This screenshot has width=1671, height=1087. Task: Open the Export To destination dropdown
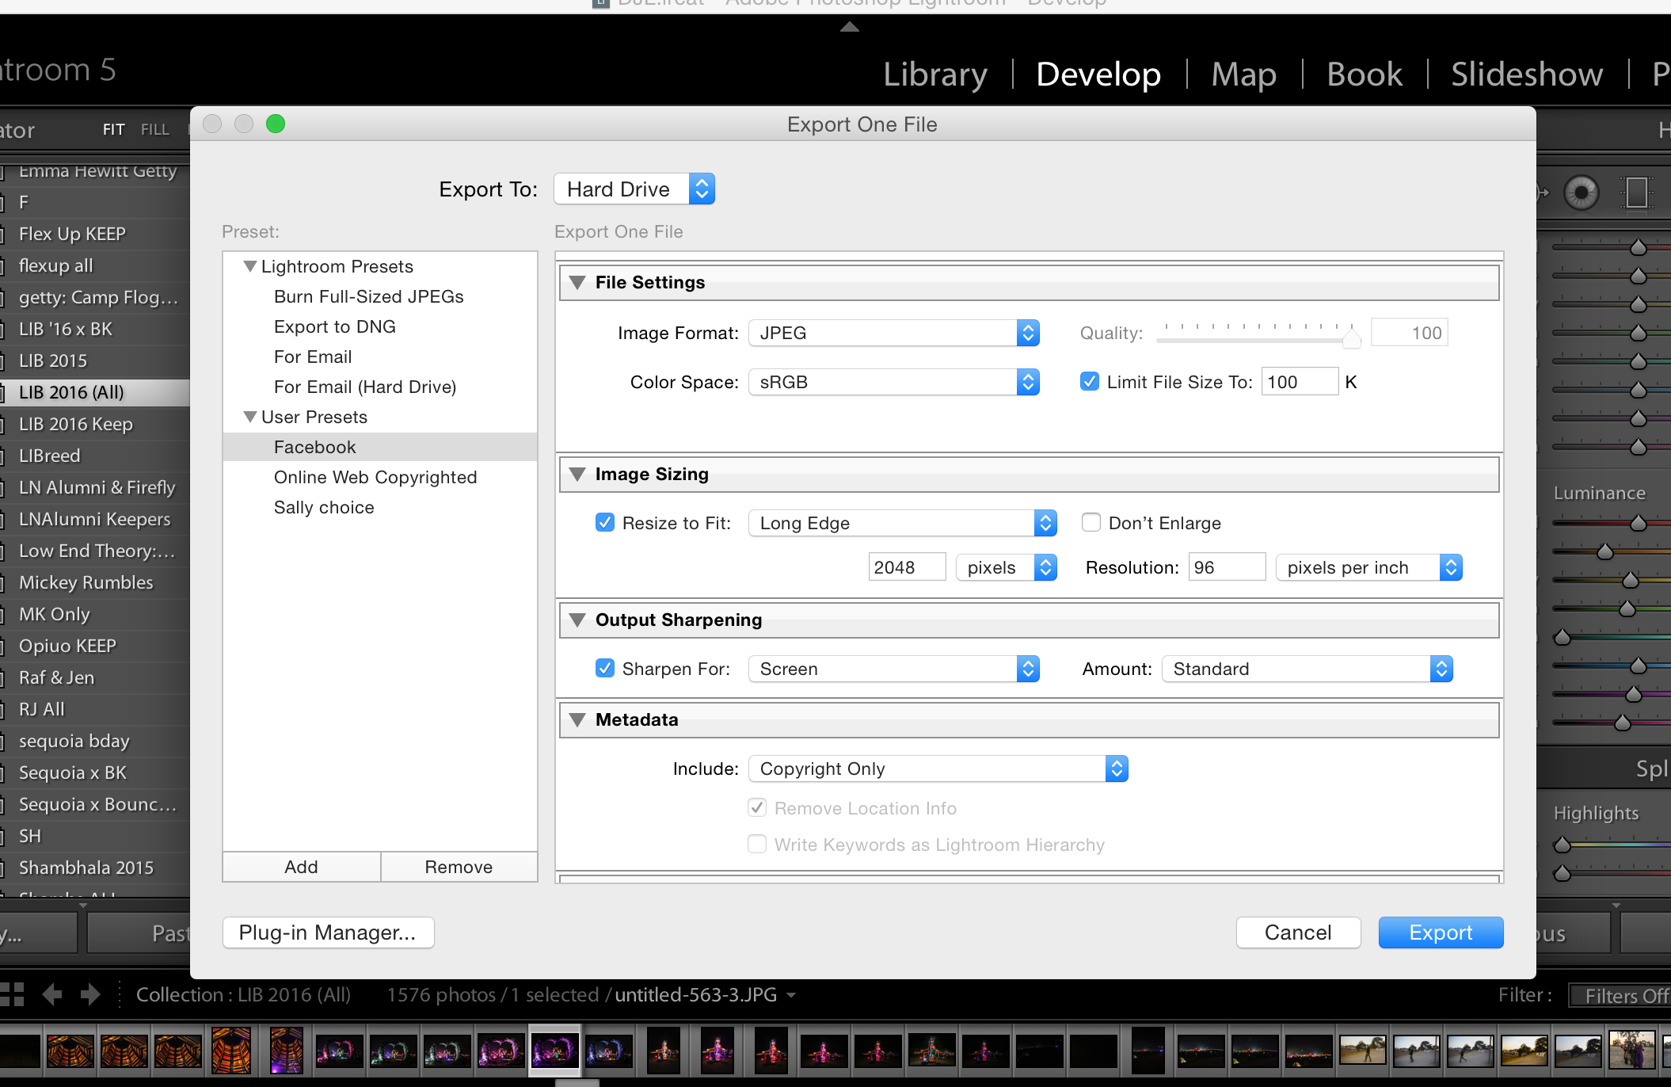(x=700, y=189)
